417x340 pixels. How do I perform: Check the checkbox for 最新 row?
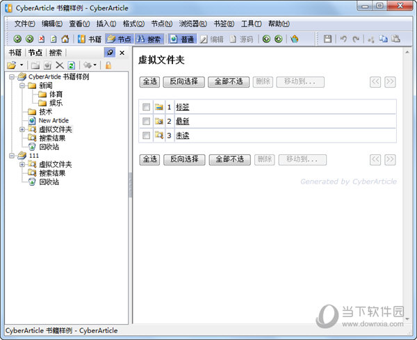146,121
